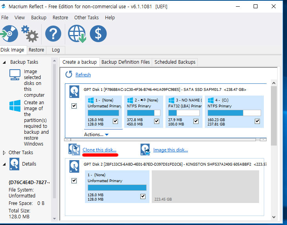Toggle the GPT Disk 1 whole-disk checkbox

[74, 106]
